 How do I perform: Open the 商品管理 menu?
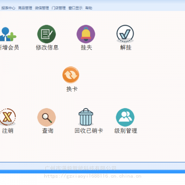(25, 8)
